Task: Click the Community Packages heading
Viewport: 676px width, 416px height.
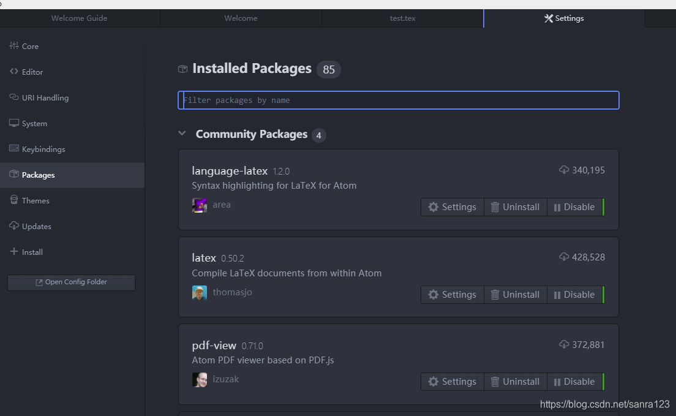Action: coord(251,134)
